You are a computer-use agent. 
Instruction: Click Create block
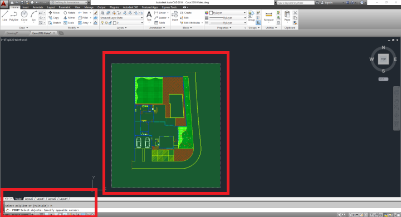pyautogui.click(x=185, y=13)
